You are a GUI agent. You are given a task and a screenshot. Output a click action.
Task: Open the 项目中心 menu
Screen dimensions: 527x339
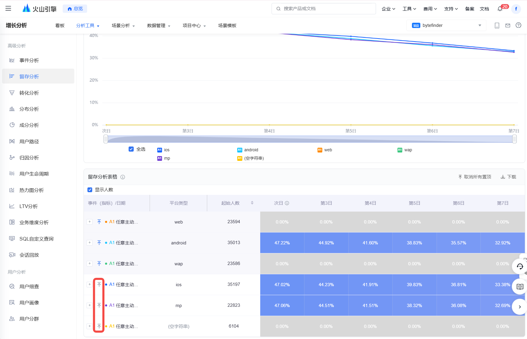(x=194, y=26)
